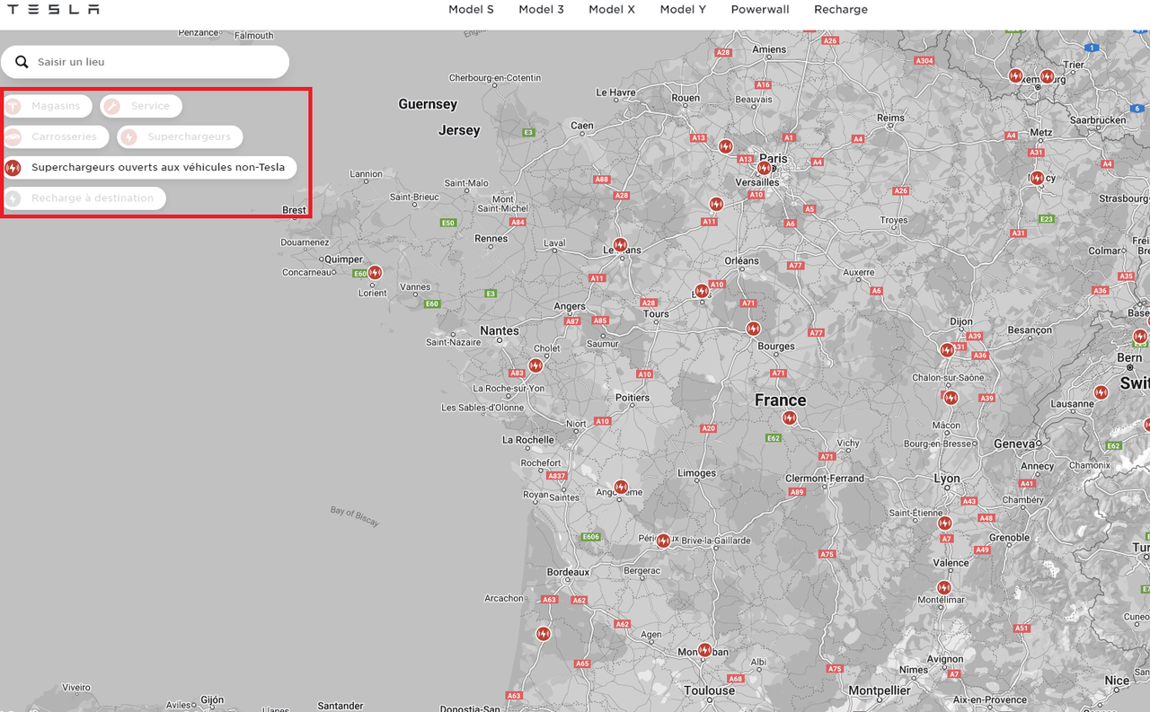Select the Supercharger pin at Périgueux
1150x712 pixels.
point(663,541)
